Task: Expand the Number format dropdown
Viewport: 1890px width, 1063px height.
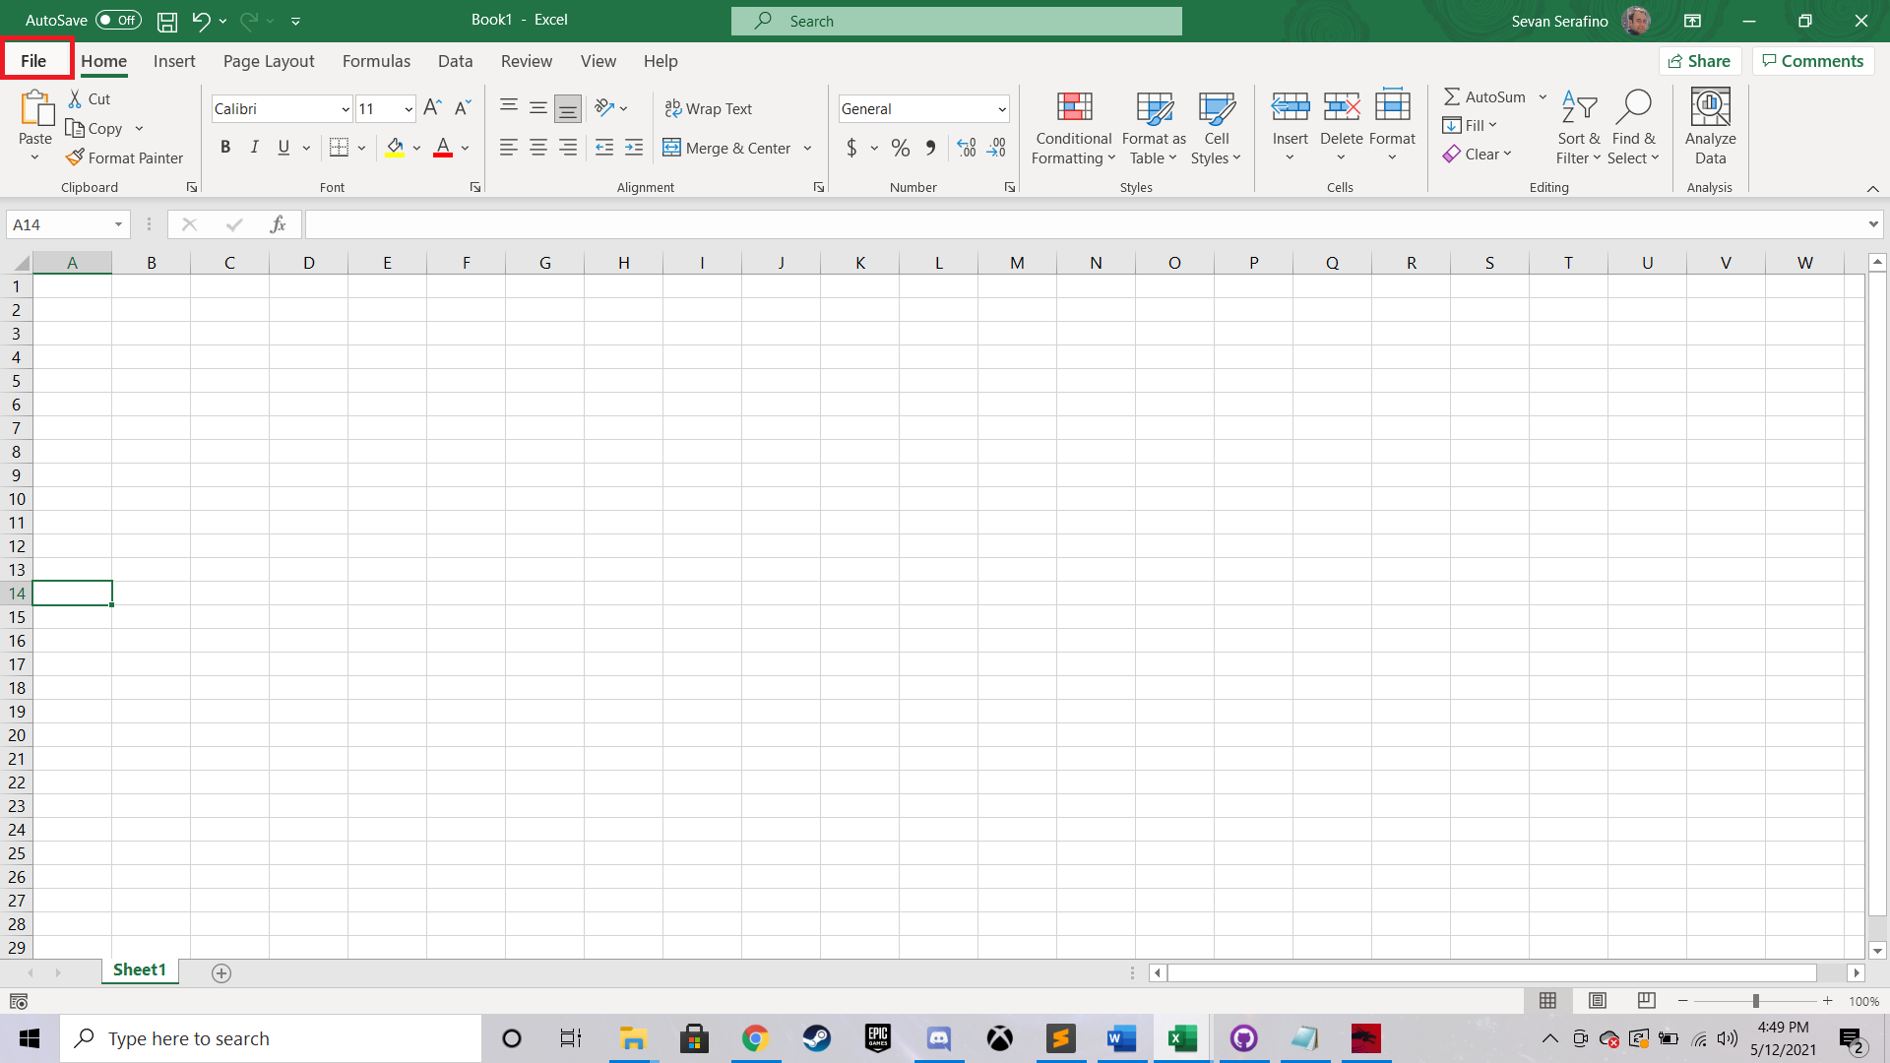Action: click(x=999, y=107)
